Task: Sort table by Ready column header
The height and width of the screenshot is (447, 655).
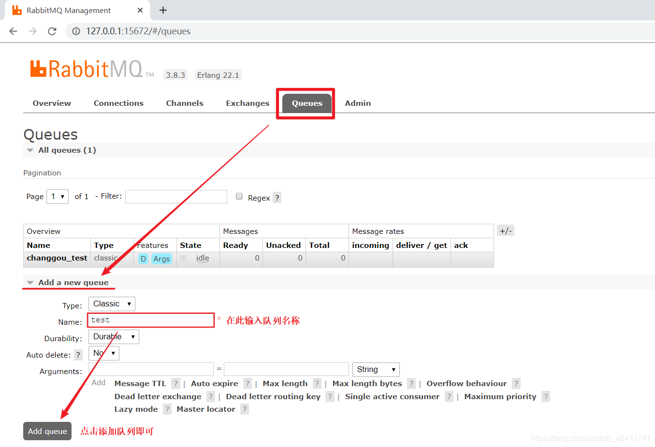Action: coord(235,245)
